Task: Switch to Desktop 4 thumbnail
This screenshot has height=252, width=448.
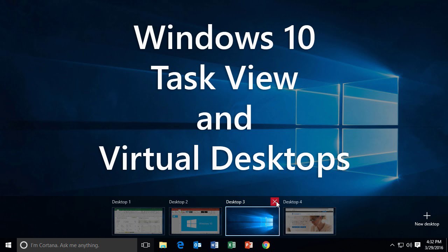Action: click(x=309, y=221)
